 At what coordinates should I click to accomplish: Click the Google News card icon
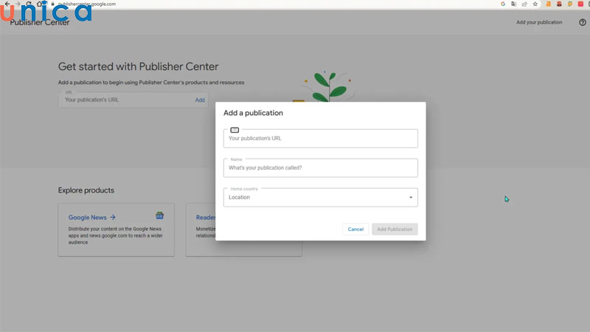[159, 216]
